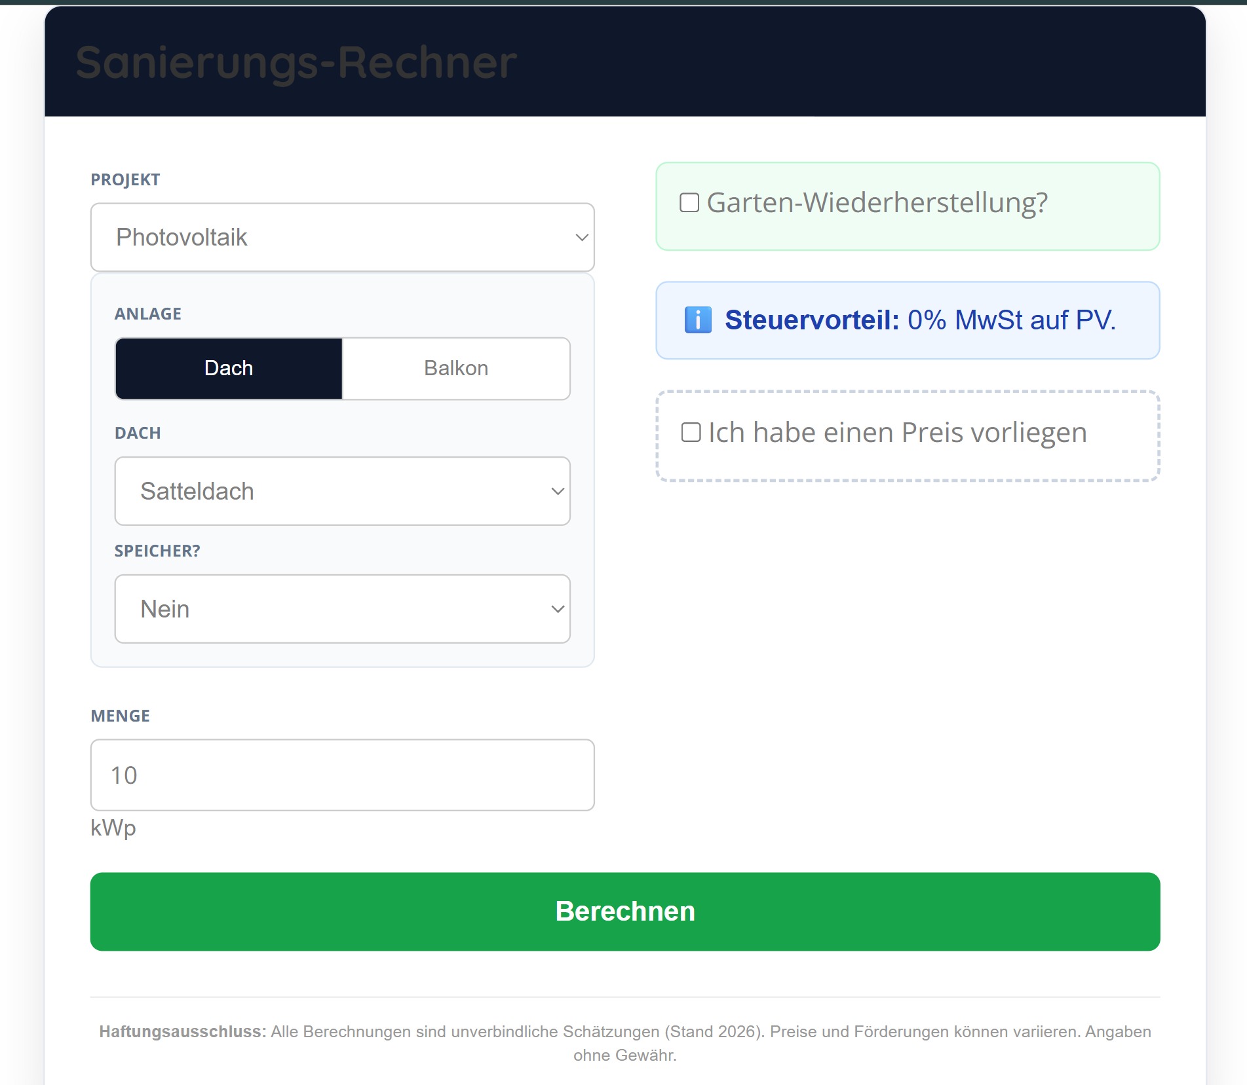Image resolution: width=1247 pixels, height=1085 pixels.
Task: Click the Sanierungs-Rechner header title
Action: (x=296, y=63)
